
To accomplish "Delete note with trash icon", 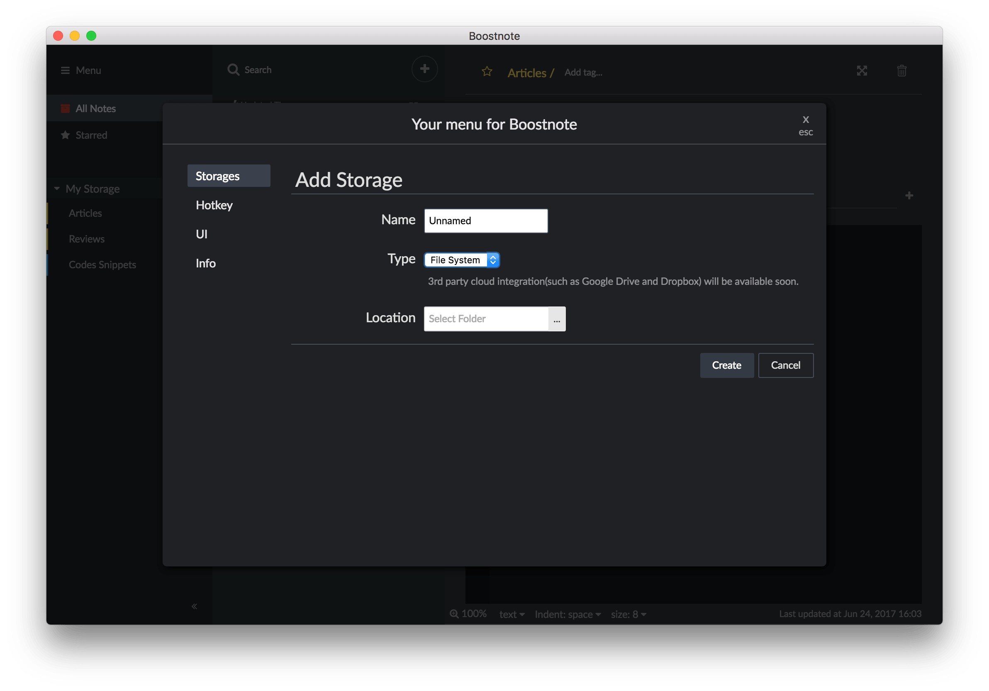I will 901,71.
